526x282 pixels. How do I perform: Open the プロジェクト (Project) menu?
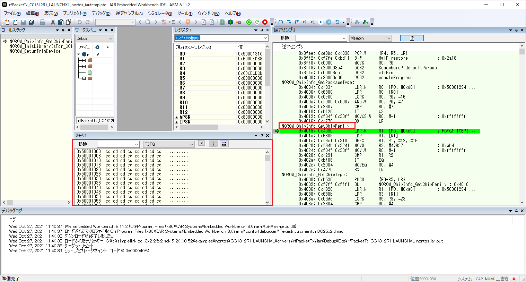74,14
